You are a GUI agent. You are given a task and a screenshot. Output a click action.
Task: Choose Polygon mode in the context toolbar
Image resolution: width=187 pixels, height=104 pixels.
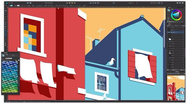40,6
